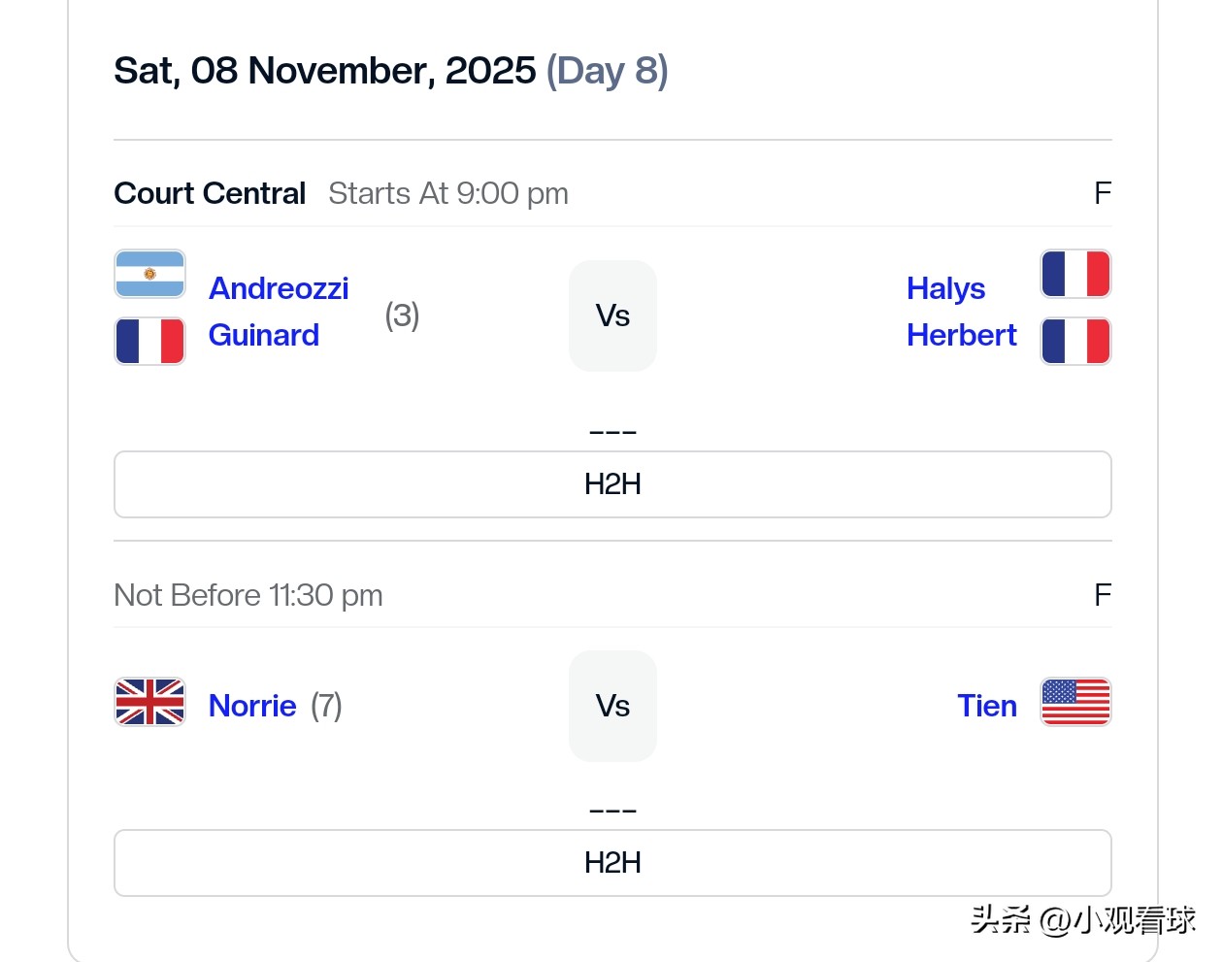Image resolution: width=1223 pixels, height=962 pixels.
Task: Click the F round label for the doubles final
Action: (1103, 193)
